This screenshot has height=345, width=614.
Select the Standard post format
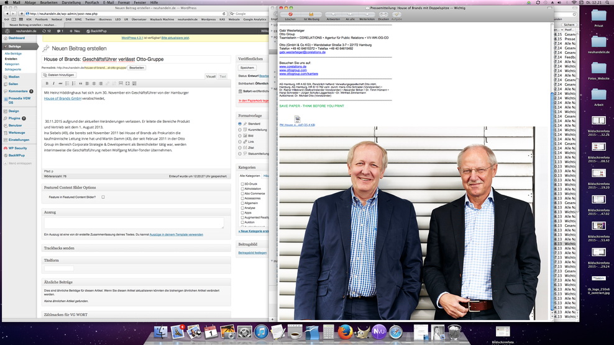click(240, 123)
